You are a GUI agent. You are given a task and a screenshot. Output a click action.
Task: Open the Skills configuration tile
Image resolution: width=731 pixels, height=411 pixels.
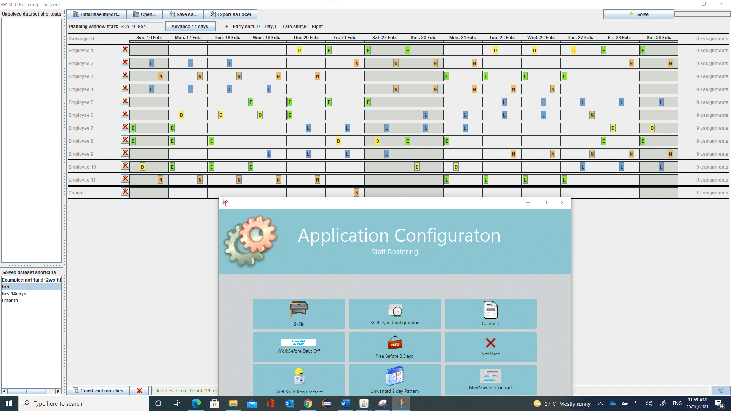point(298,314)
